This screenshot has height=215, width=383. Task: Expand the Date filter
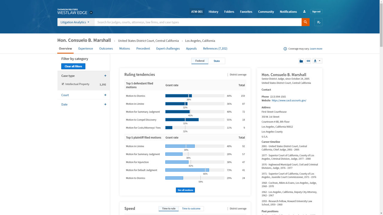[x=105, y=105]
